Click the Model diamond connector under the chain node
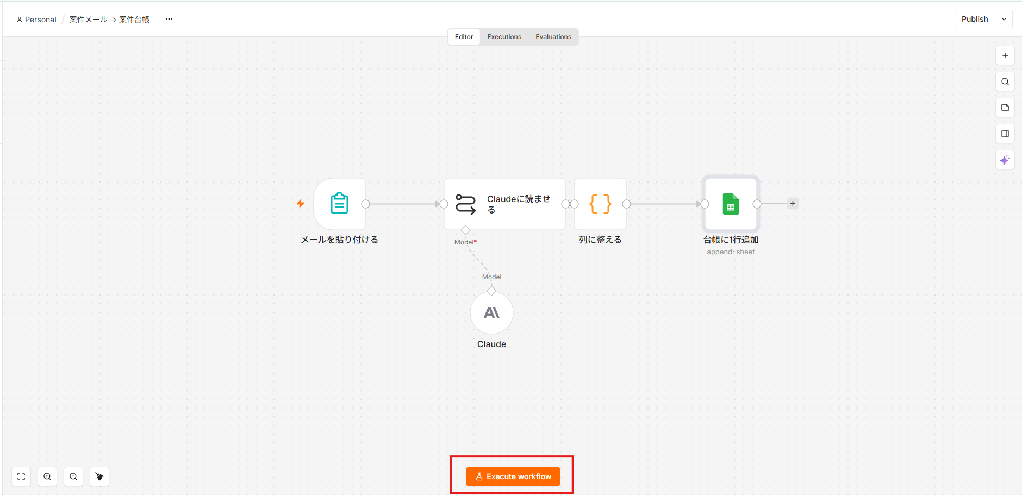The image size is (1022, 496). click(465, 230)
